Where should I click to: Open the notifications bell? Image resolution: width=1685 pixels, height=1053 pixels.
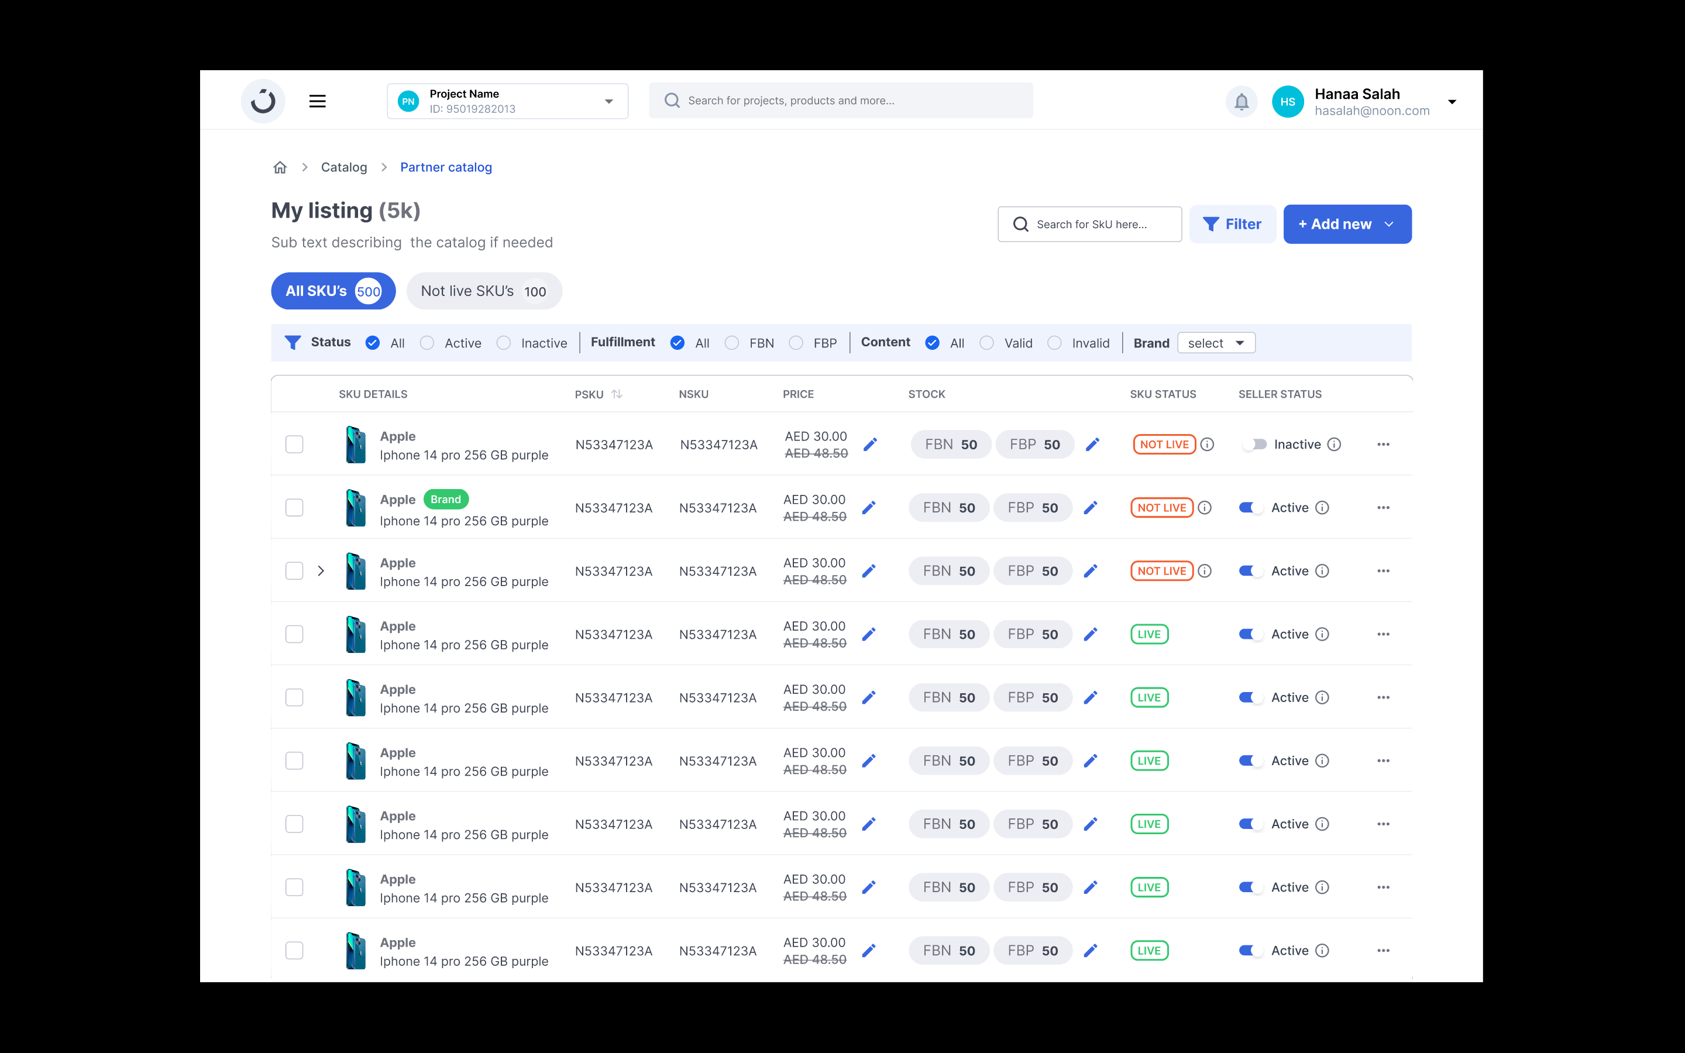tap(1241, 101)
